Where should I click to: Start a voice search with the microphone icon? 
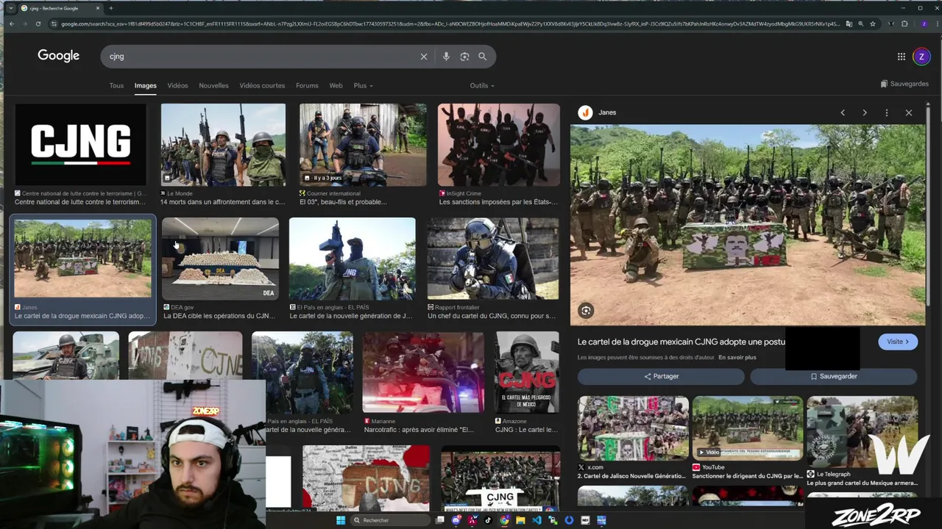[446, 57]
